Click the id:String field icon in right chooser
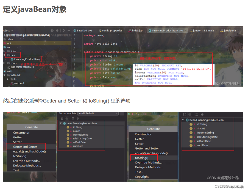The width and height of the screenshot is (248, 191). [x=191, y=124]
